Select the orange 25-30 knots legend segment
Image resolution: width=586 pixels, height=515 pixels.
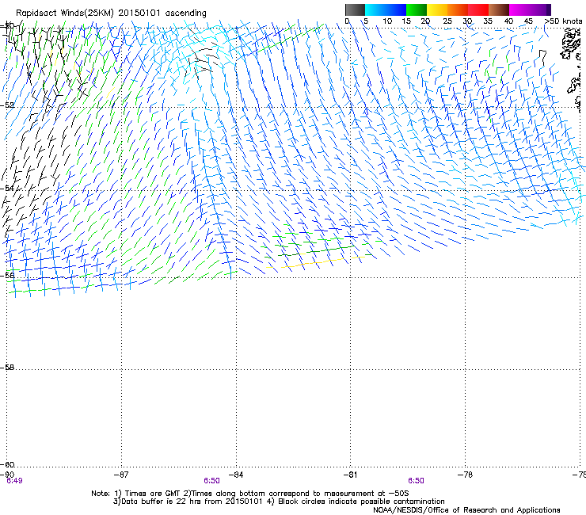point(458,10)
